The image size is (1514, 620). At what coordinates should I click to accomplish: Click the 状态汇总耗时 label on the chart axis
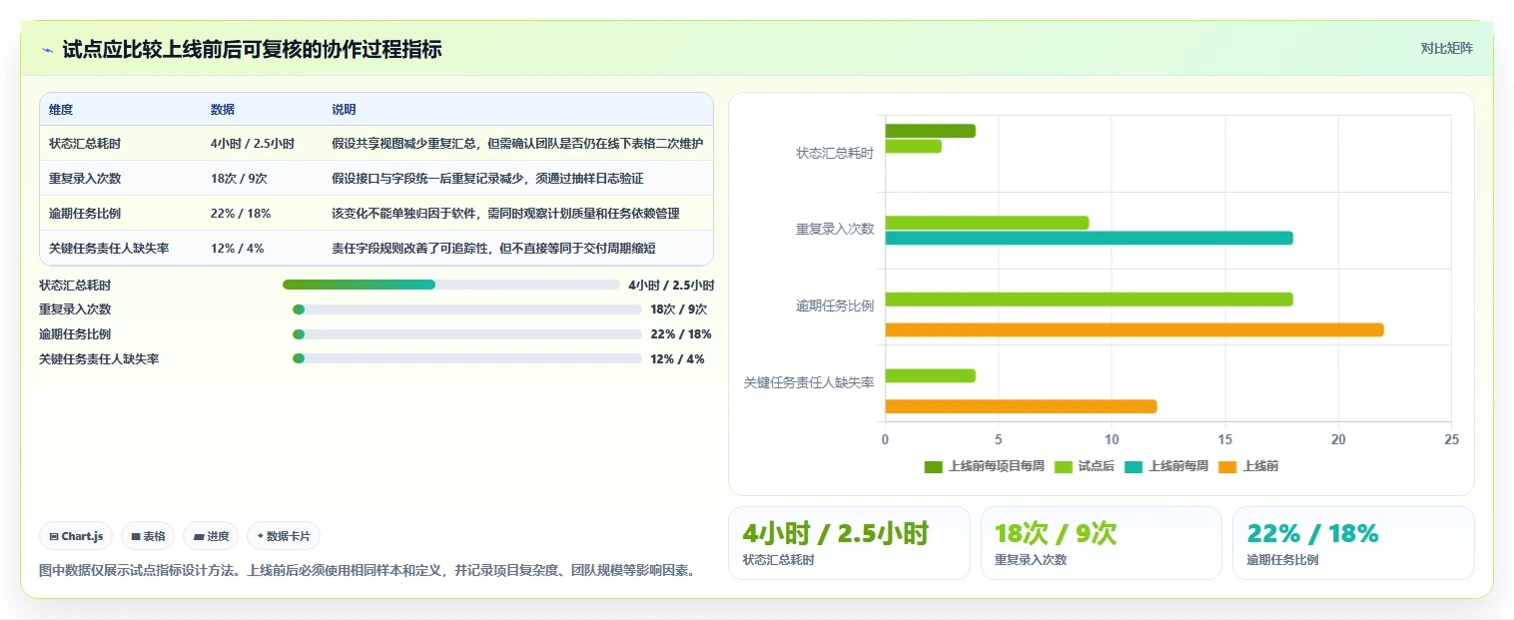coord(835,153)
